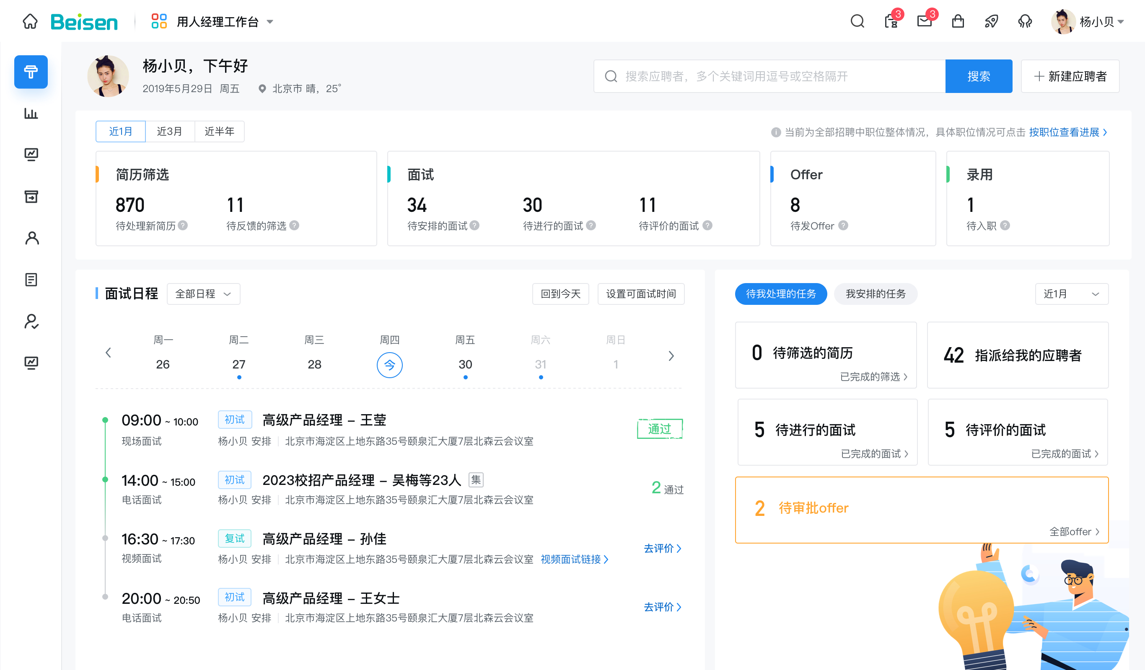
Task: Open the headset support icon
Action: tap(1025, 21)
